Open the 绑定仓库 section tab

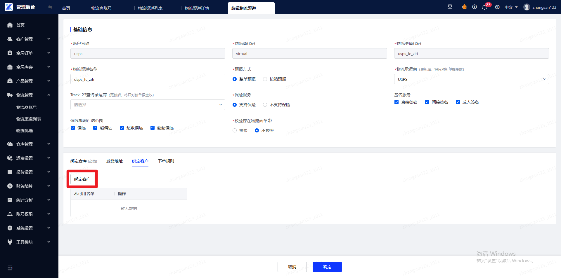(84, 161)
